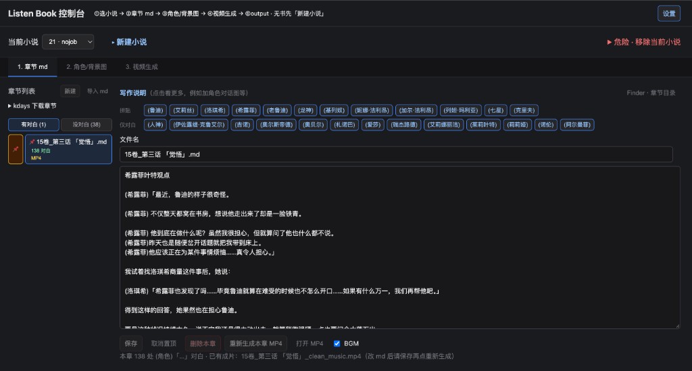Insert the (鲁迪) character tag
This screenshot has height=371, width=692.
tap(155, 110)
